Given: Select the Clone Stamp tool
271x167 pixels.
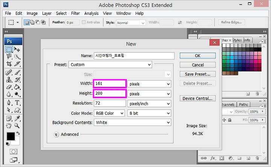Looking at the screenshot, I should tap(9, 80).
